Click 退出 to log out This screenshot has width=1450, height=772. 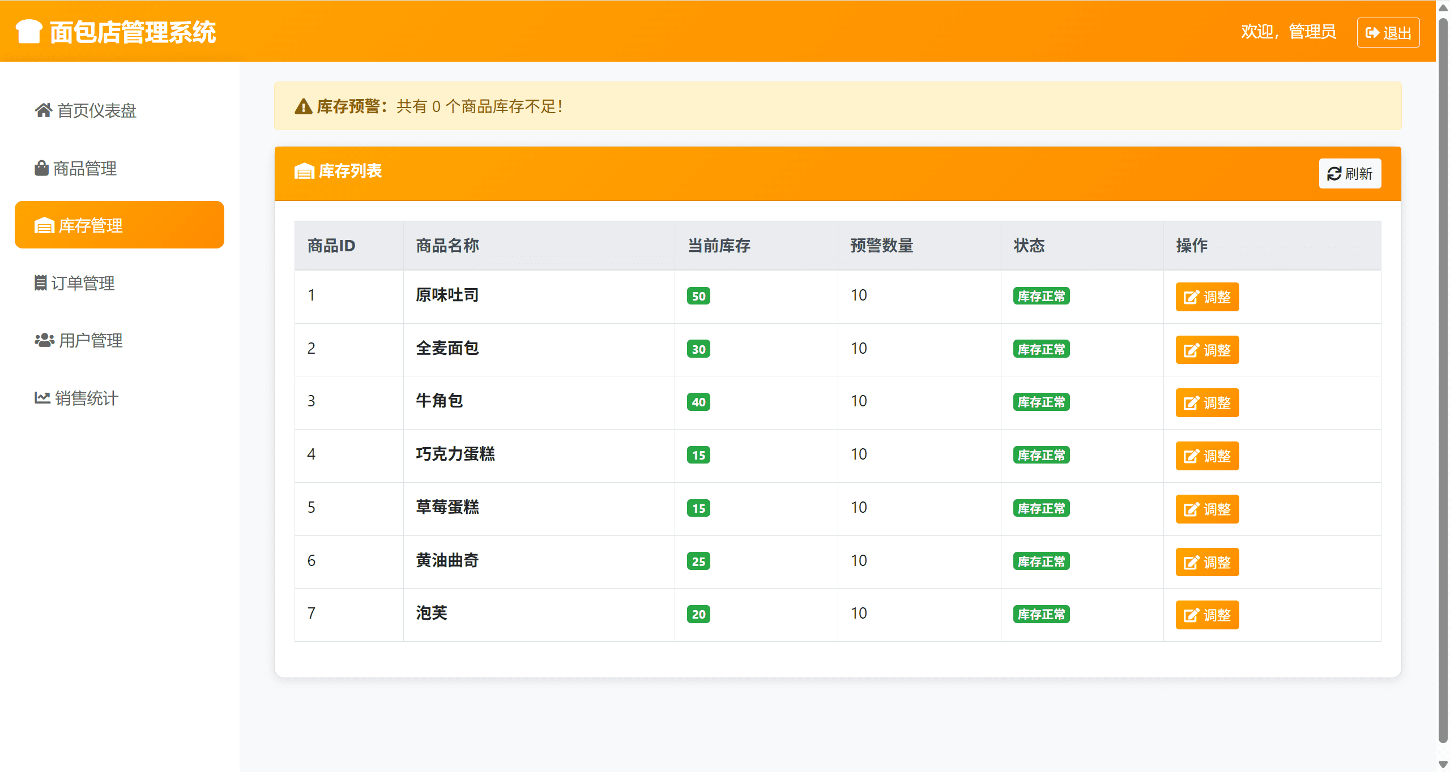coord(1388,32)
